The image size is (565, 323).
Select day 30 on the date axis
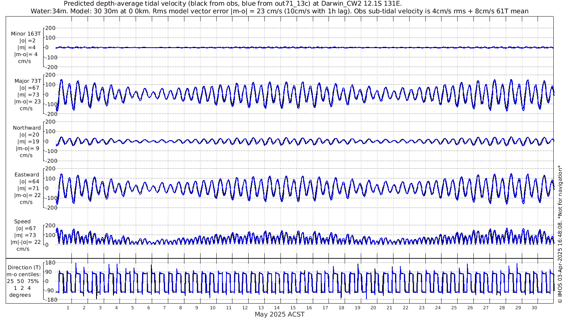534,308
